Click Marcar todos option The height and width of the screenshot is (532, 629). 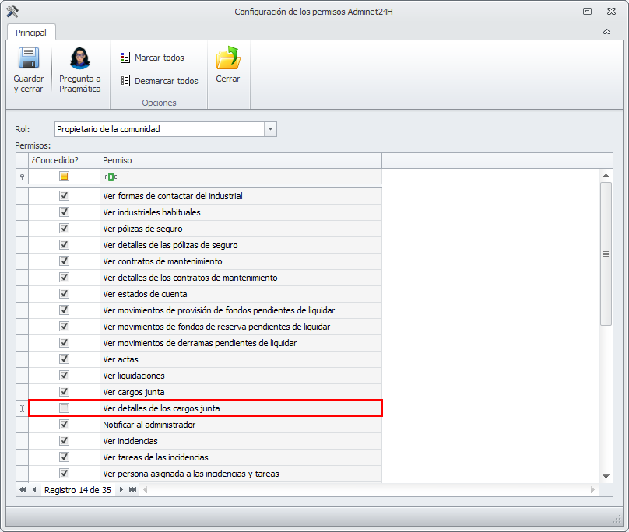[153, 58]
